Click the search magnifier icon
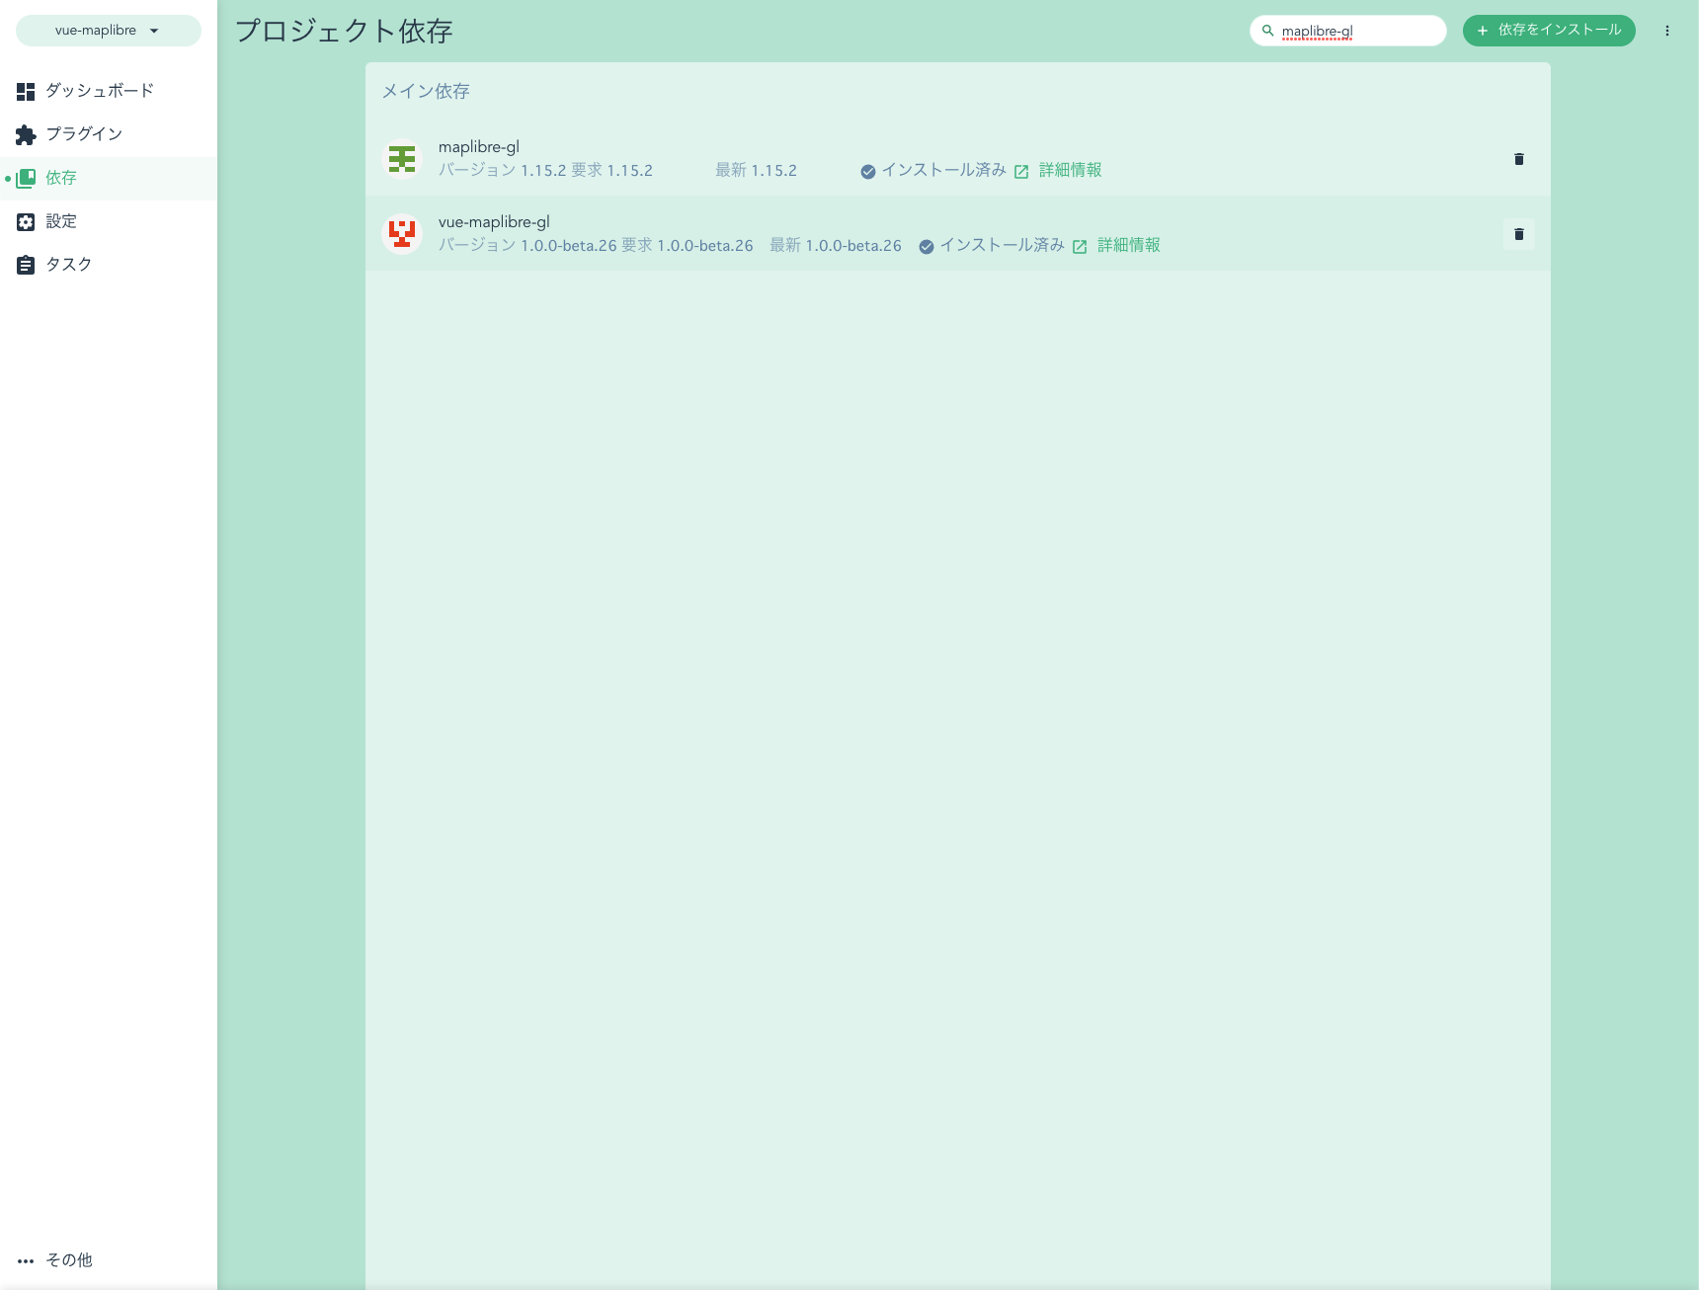Image resolution: width=1699 pixels, height=1290 pixels. [x=1268, y=31]
